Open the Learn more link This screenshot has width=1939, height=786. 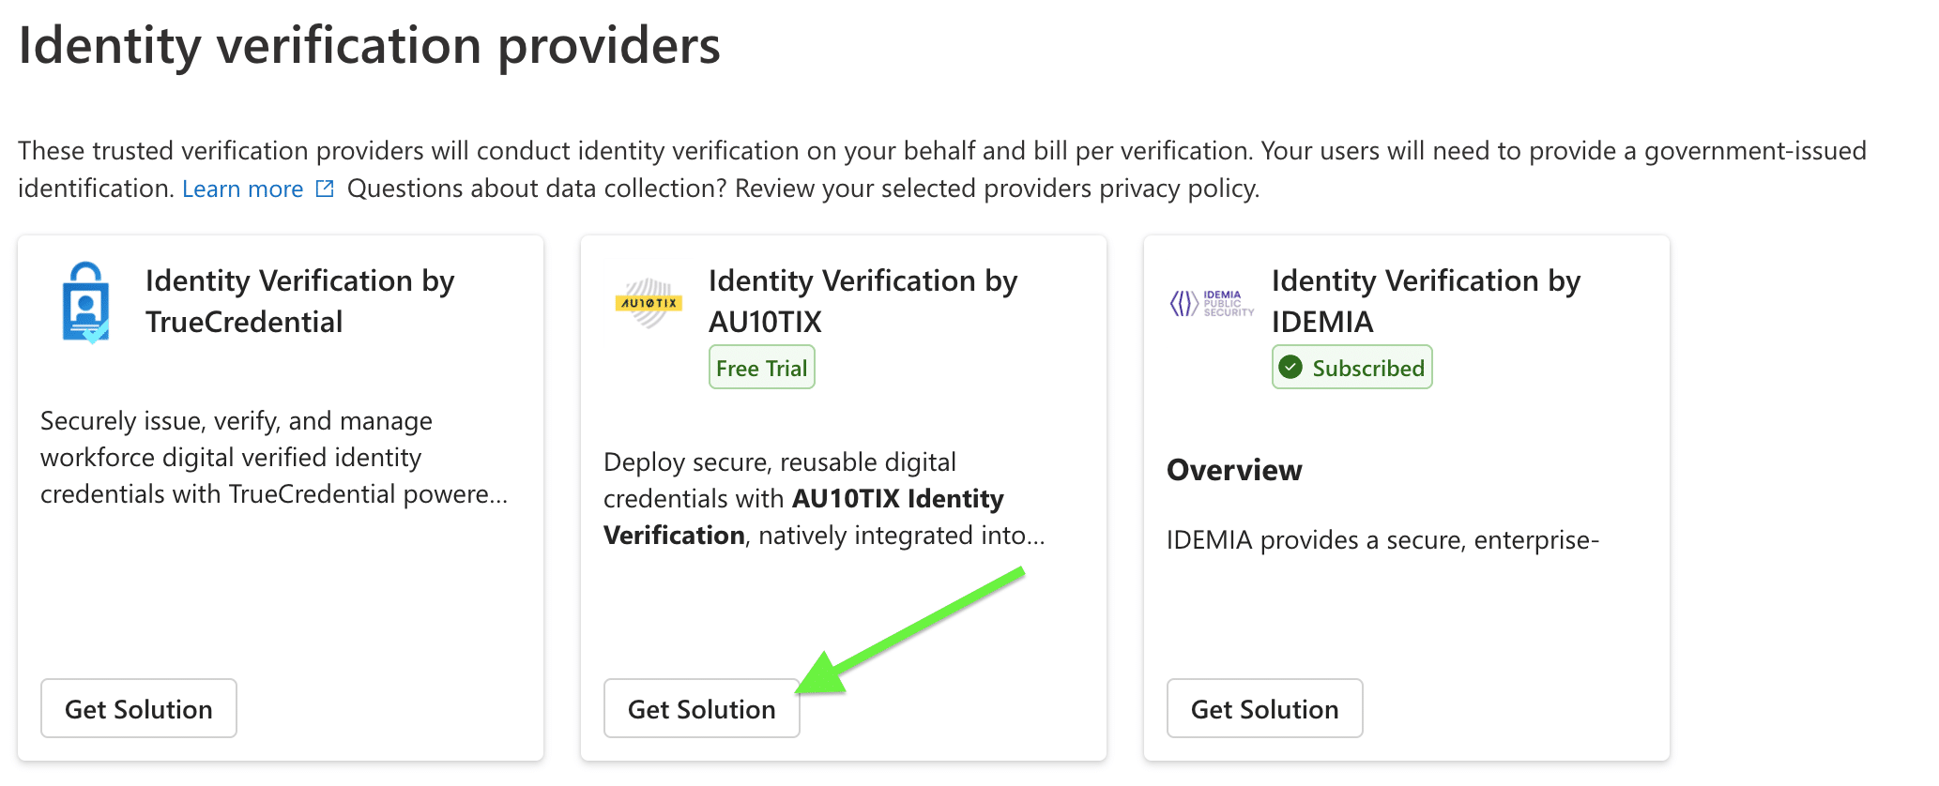pos(242,188)
